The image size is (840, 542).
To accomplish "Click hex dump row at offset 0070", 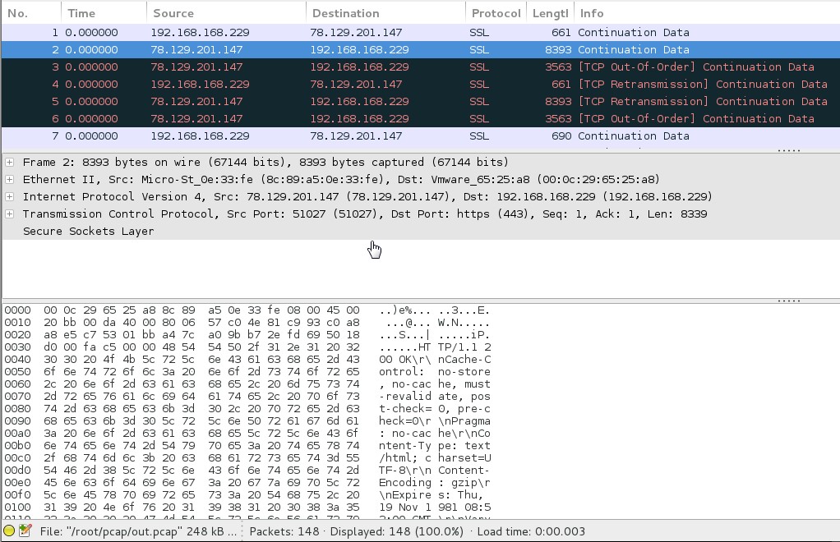I will 247,397.
